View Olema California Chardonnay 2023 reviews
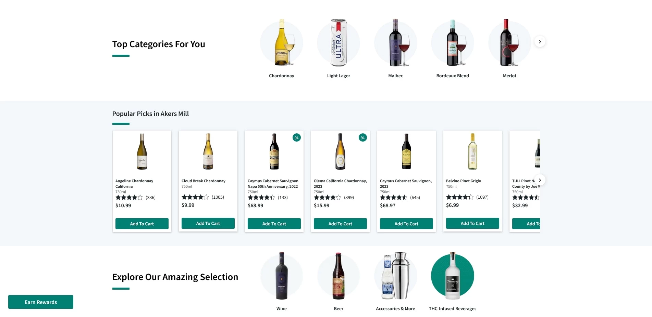This screenshot has width=652, height=317. click(x=349, y=197)
